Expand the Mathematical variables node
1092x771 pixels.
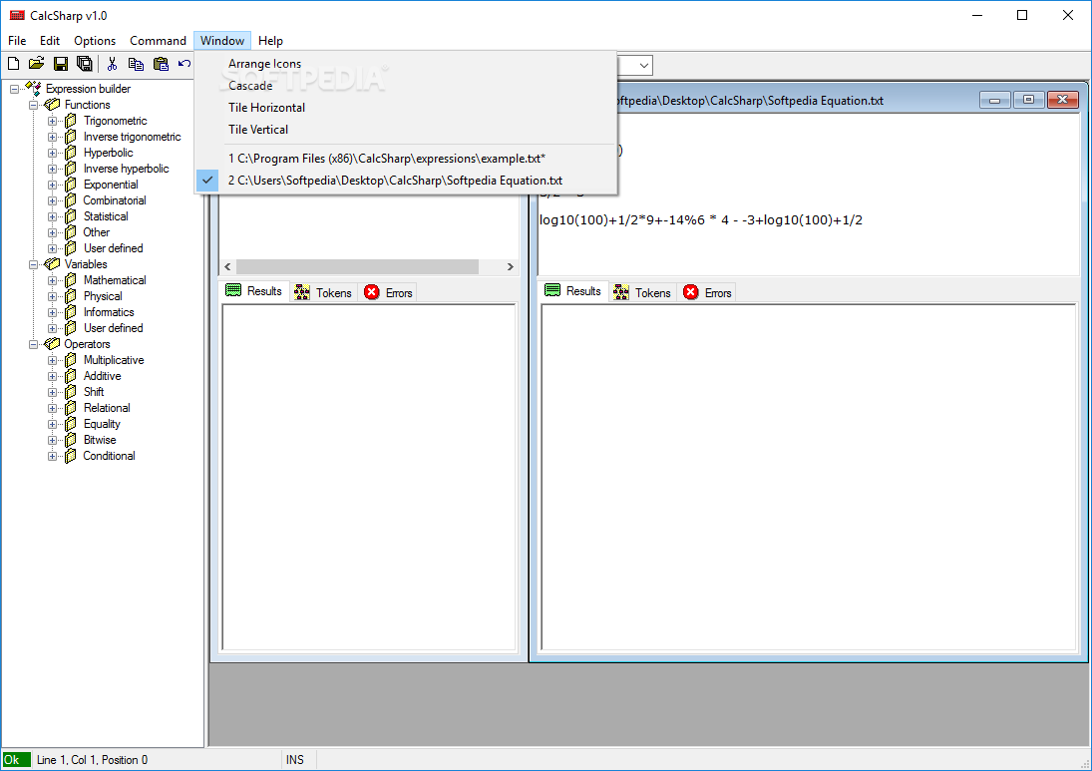52,280
